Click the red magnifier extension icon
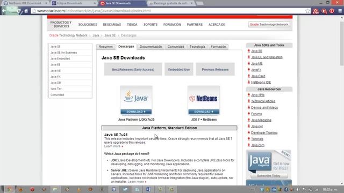This screenshot has height=193, width=344. pyautogui.click(x=324, y=11)
